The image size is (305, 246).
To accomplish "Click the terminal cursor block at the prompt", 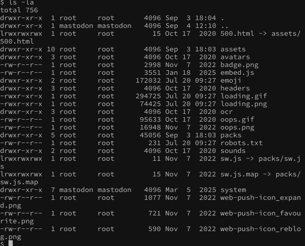I will click(x=11, y=243).
